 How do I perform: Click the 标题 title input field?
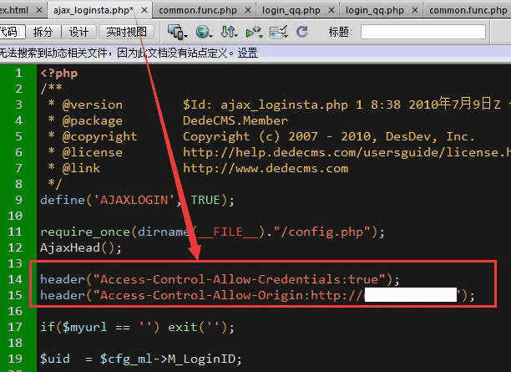(422, 32)
